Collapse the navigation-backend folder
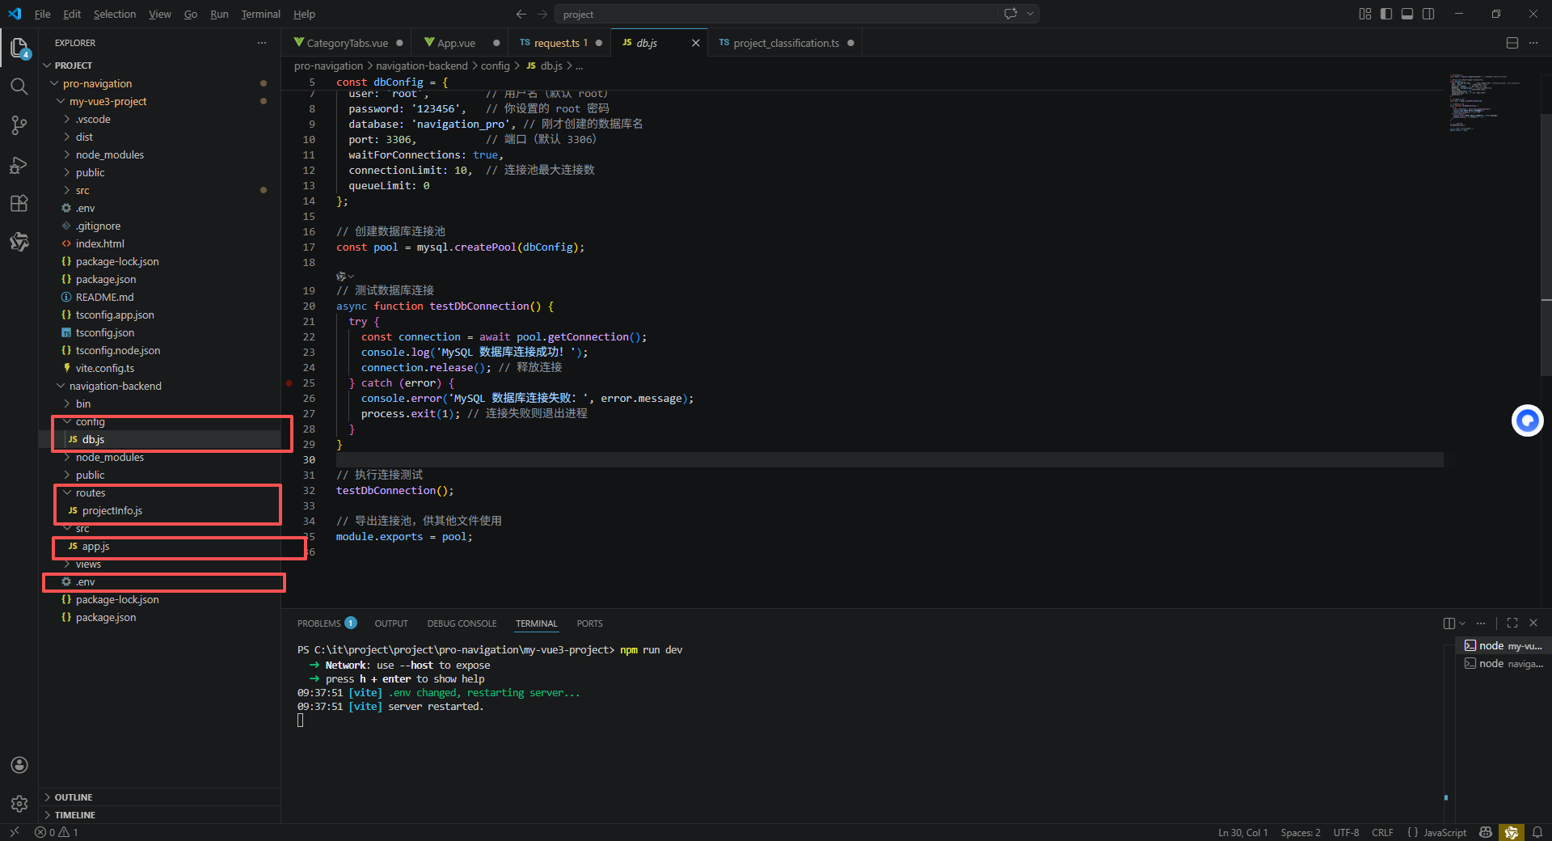The width and height of the screenshot is (1552, 841). tap(115, 386)
